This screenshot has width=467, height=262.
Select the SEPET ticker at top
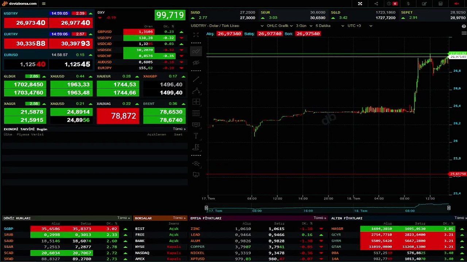click(x=433, y=15)
